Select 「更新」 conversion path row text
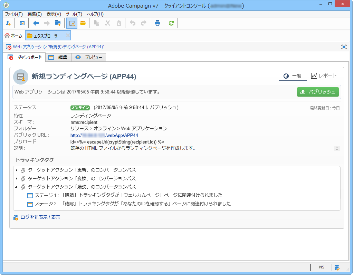Screen dimensions: 354x276 click(82, 170)
